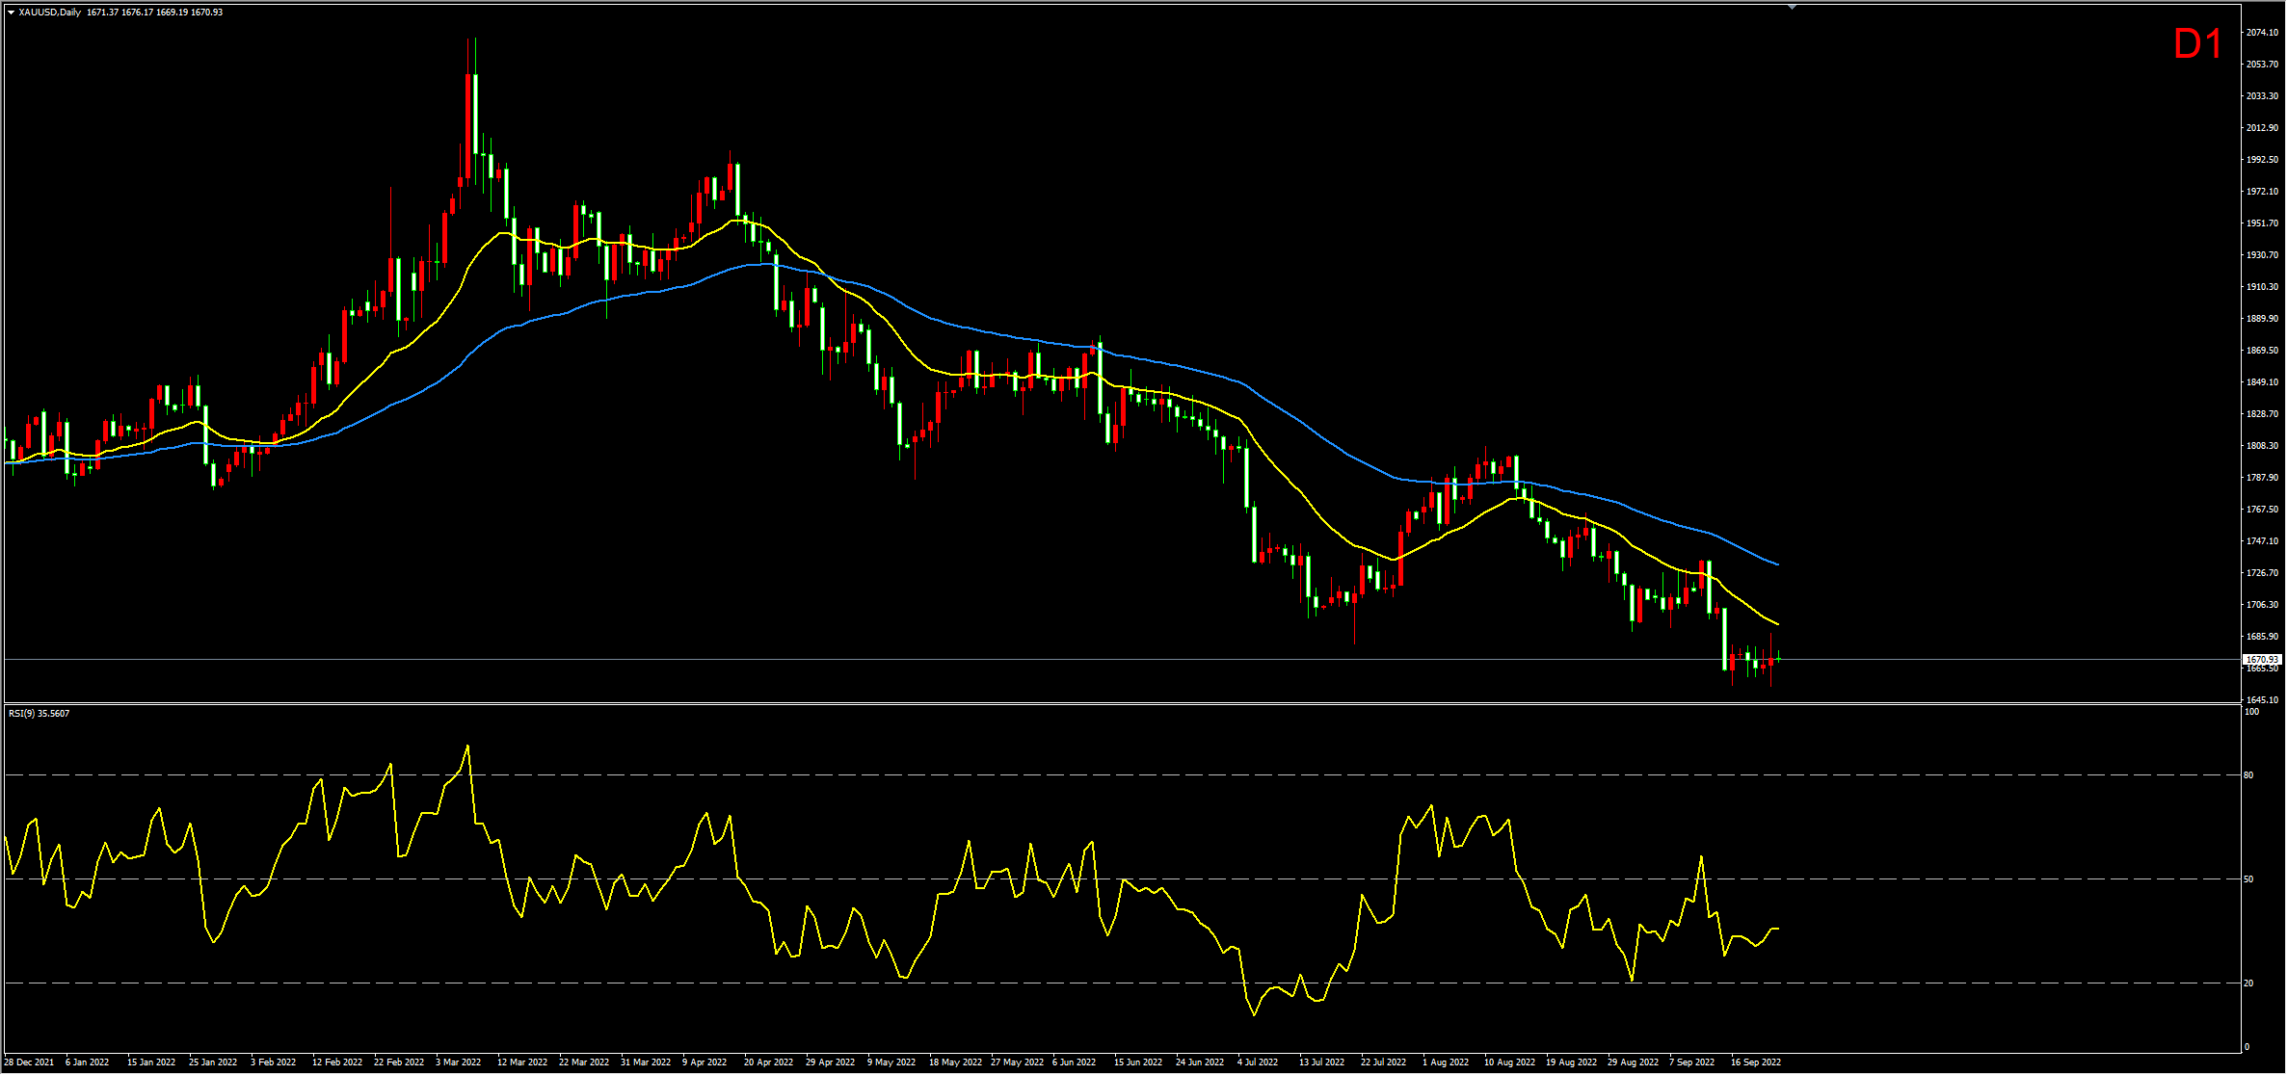The height and width of the screenshot is (1075, 2287).
Task: Open the one-click trading arrow beside XAUUSD,Daily
Action: click(11, 13)
